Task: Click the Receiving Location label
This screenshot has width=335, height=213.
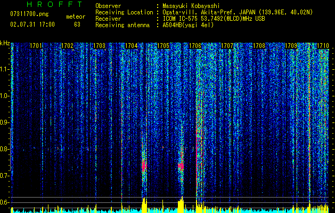Action: click(x=124, y=12)
